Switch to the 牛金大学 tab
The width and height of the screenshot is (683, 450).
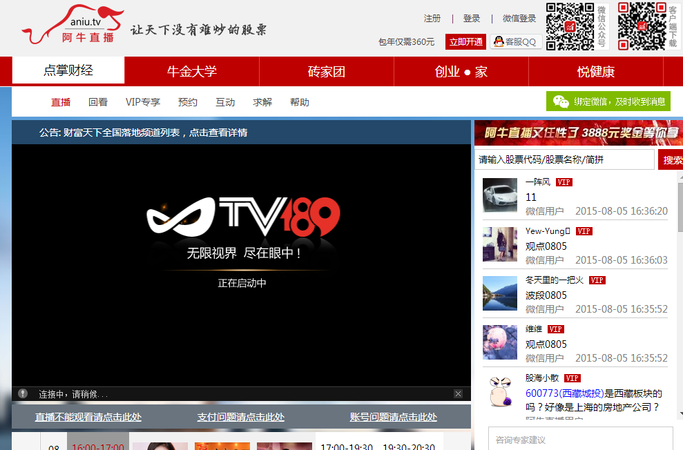pos(192,71)
